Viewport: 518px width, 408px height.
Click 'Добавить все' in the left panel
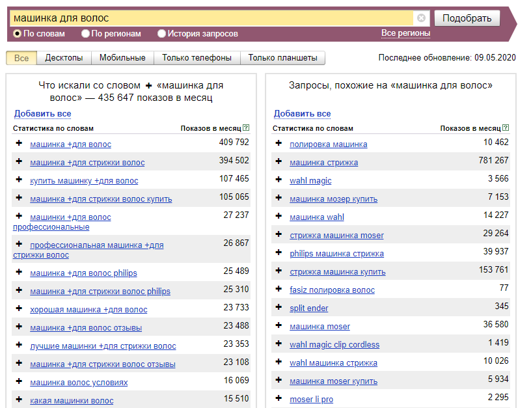[42, 114]
